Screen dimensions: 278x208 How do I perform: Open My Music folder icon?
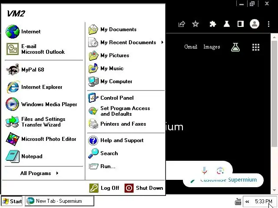click(93, 68)
